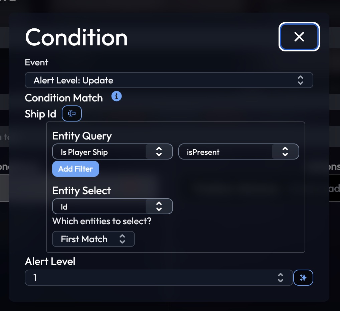Close the Condition dialog with the X
This screenshot has width=340, height=311.
point(299,37)
